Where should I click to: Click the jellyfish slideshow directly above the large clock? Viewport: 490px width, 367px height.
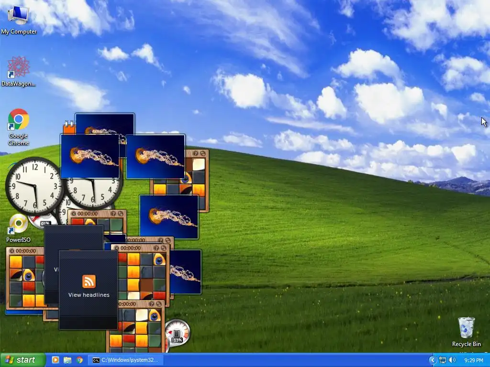(x=90, y=156)
